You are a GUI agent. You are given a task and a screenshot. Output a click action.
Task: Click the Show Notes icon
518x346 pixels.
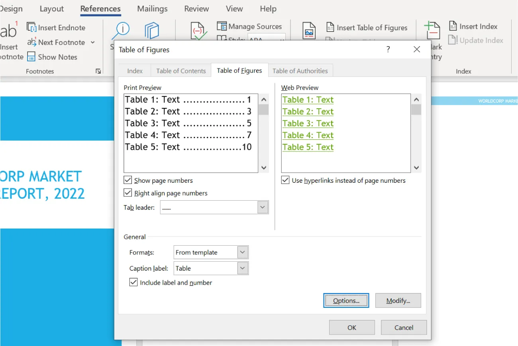click(31, 57)
